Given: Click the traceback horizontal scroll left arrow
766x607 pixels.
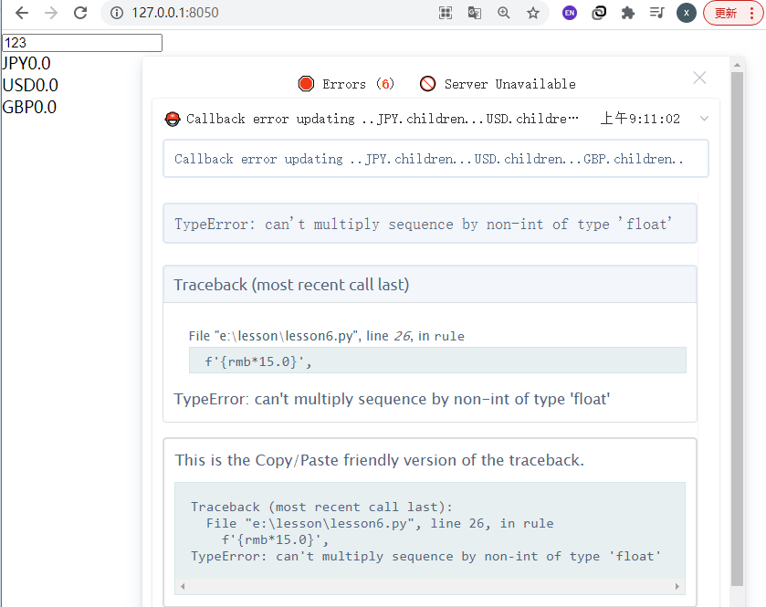Looking at the screenshot, I should 183,587.
